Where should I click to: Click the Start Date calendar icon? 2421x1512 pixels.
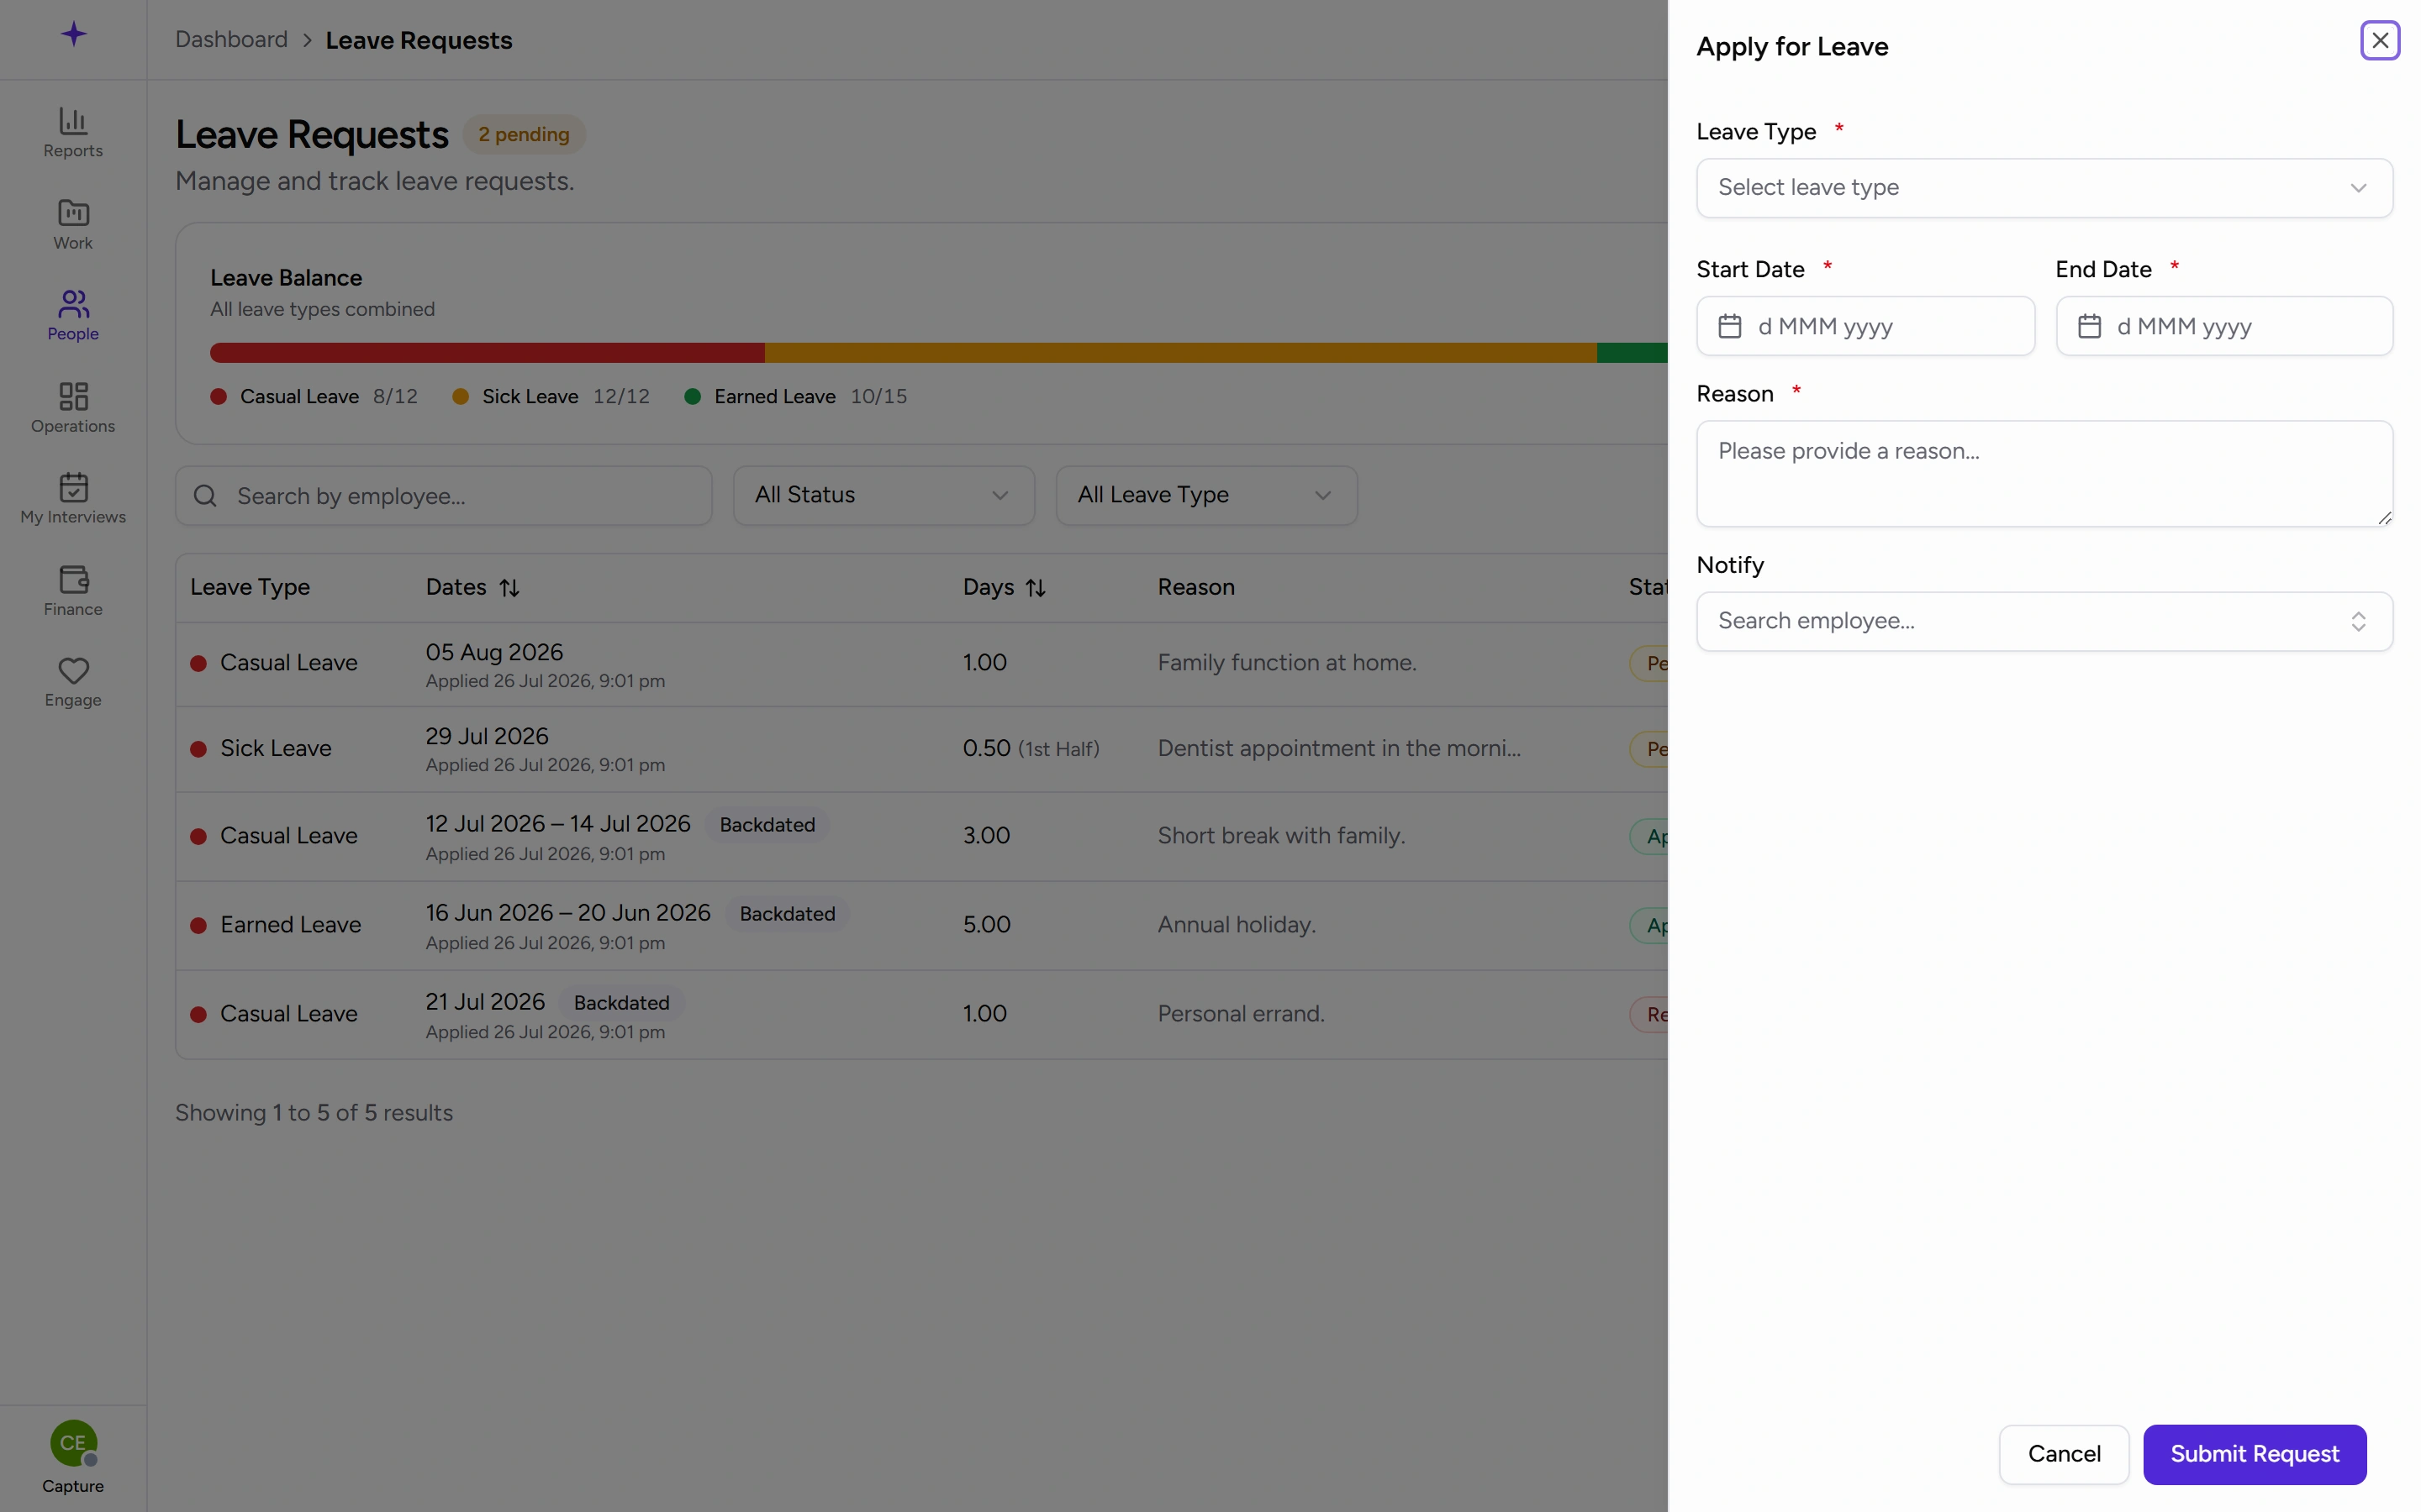(1730, 326)
